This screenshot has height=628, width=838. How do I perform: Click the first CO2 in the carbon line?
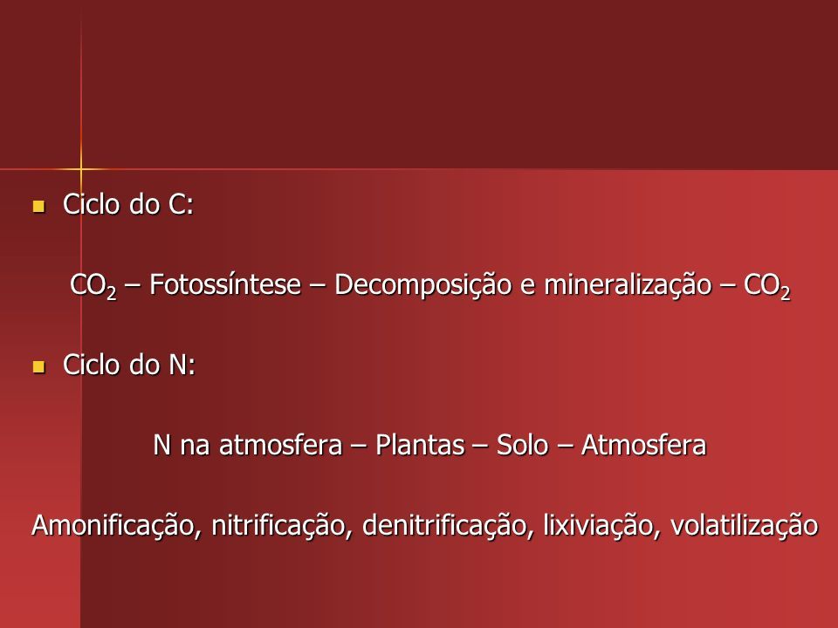click(93, 285)
